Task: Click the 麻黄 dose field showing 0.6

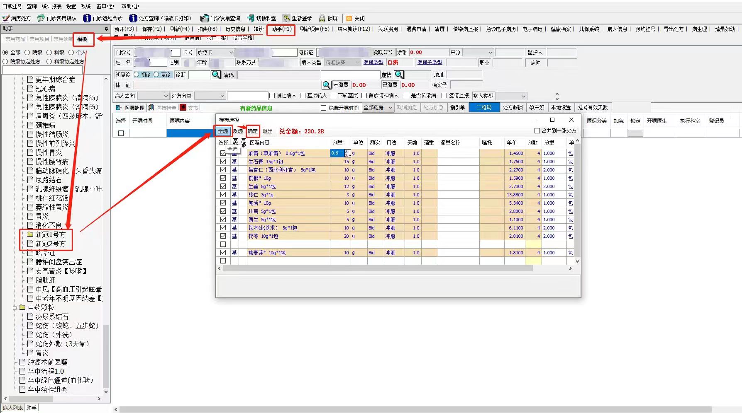Action: 337,153
